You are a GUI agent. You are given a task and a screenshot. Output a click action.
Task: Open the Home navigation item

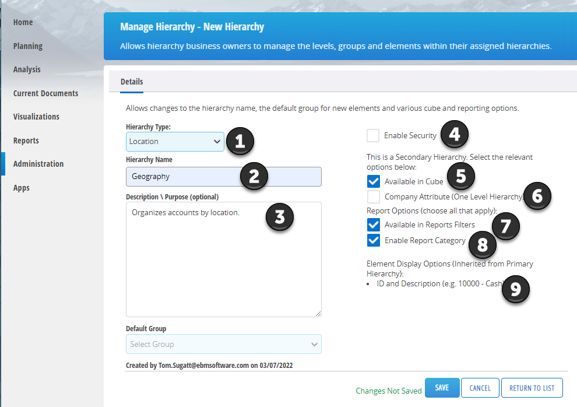pyautogui.click(x=23, y=22)
